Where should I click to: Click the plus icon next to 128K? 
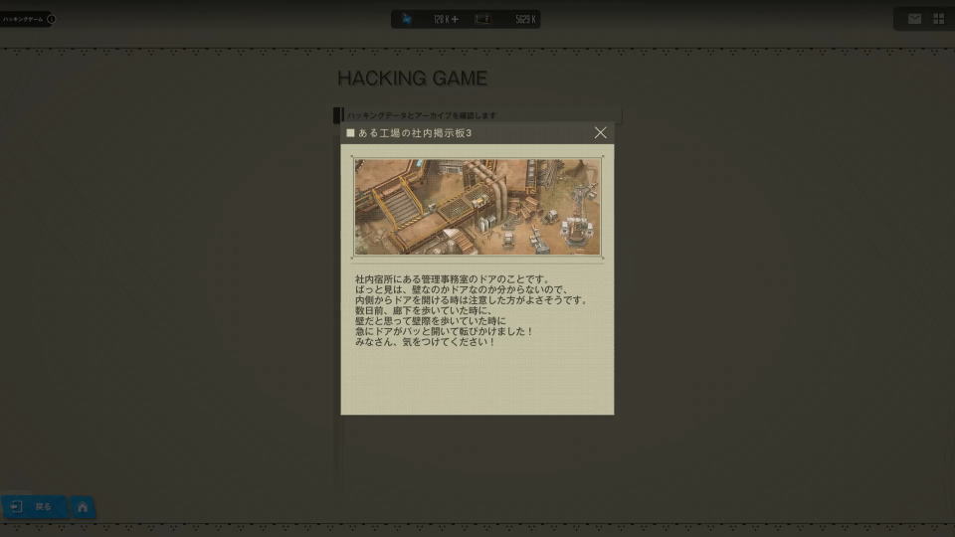[x=455, y=20]
